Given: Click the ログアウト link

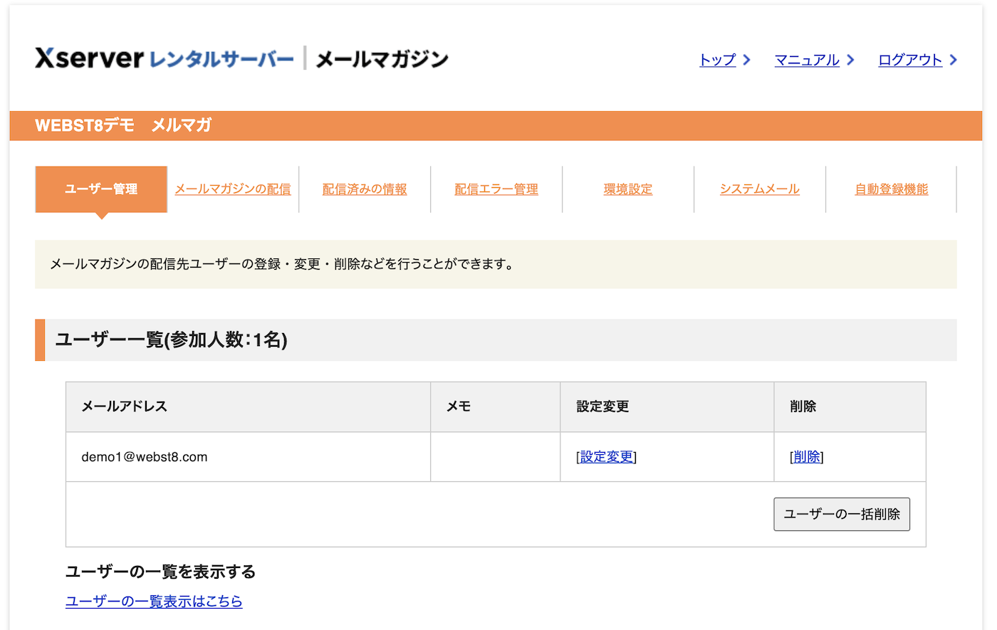Looking at the screenshot, I should (x=910, y=60).
